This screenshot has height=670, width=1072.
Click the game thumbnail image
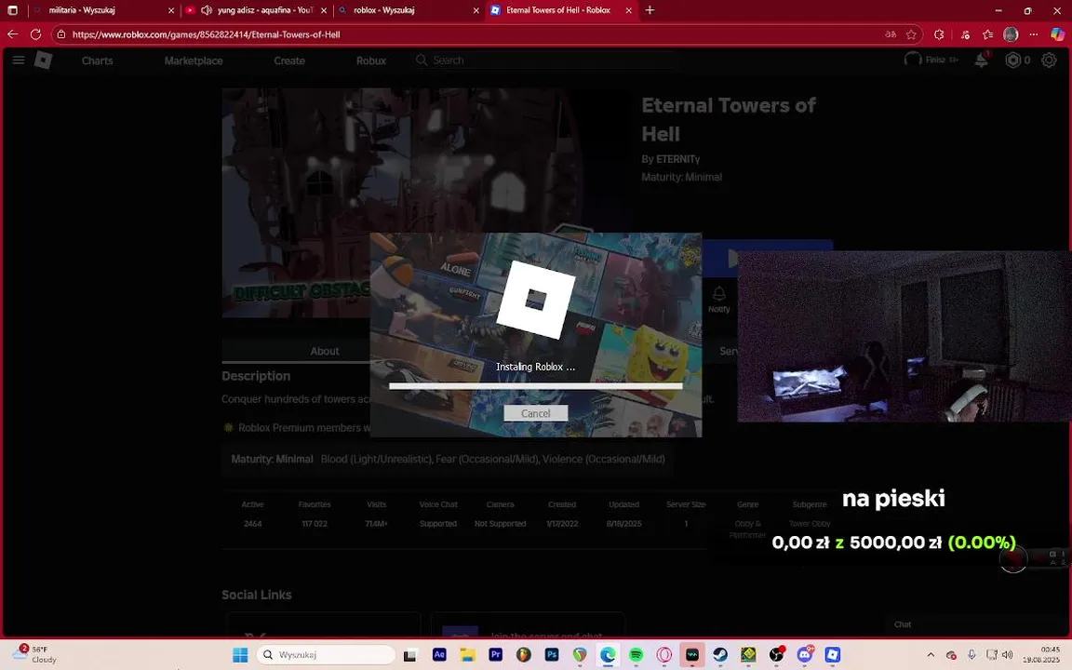424,202
